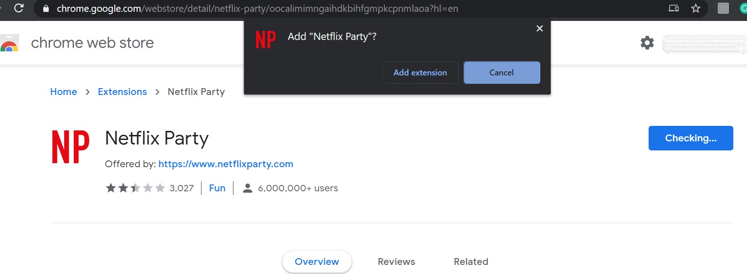Click the blue Checking... button
747x274 pixels.
pos(691,138)
